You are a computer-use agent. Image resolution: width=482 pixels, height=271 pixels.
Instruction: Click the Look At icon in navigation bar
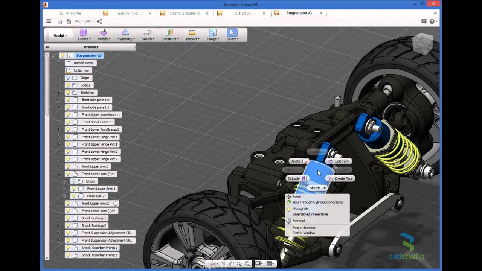(x=223, y=264)
